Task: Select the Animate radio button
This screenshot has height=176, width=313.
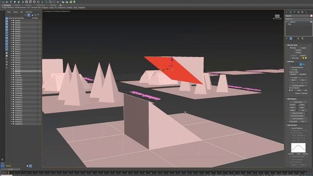Action: (300, 48)
